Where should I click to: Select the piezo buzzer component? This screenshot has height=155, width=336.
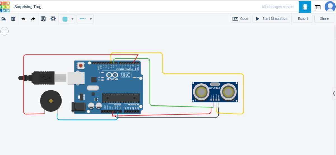point(51,101)
